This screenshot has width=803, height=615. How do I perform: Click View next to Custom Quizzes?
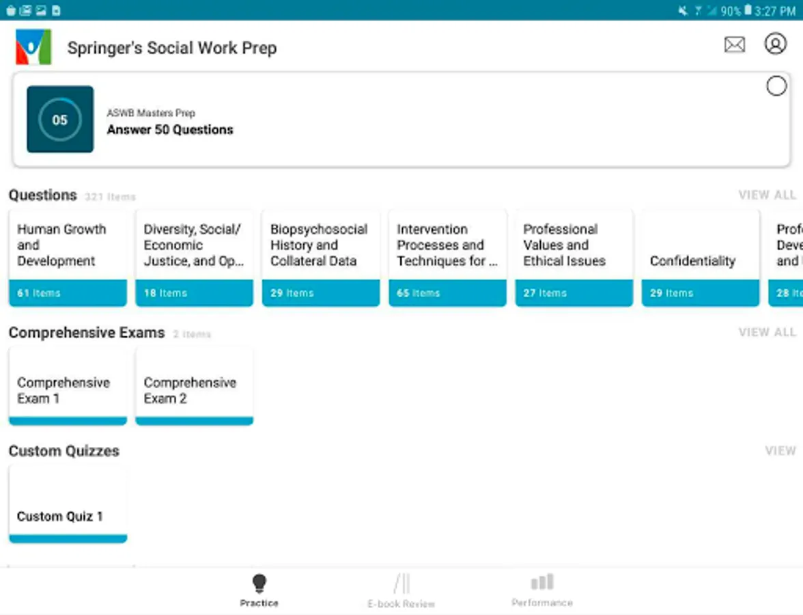coord(780,450)
